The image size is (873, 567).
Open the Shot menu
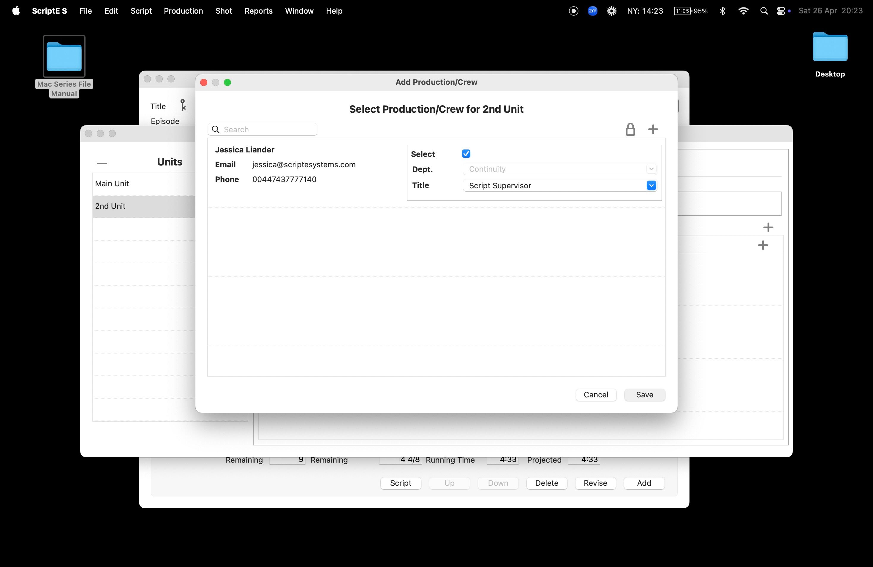tap(223, 11)
